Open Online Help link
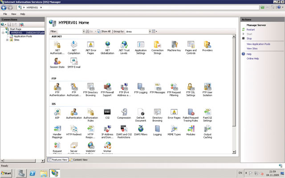Image resolution: width=285 pixels, height=178 pixels. [x=252, y=58]
